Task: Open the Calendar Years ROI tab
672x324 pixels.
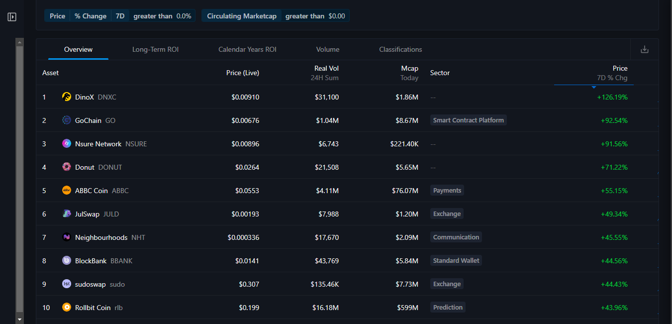Action: 247,49
